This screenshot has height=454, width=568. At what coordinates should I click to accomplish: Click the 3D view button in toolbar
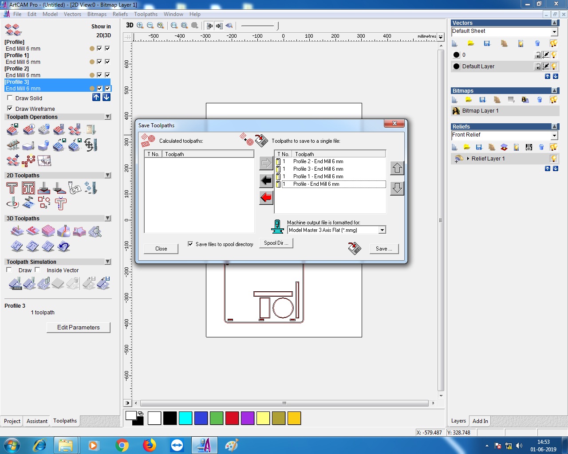(130, 25)
